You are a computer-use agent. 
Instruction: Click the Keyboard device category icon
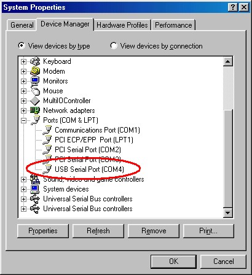(35, 61)
